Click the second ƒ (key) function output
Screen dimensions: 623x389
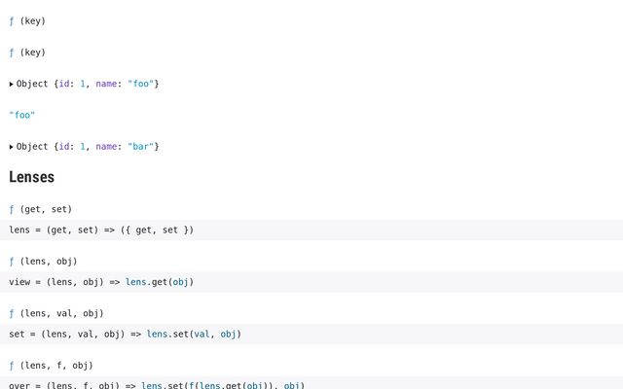coord(27,53)
